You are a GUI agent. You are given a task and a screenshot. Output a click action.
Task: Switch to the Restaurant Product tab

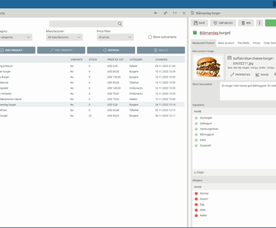click(x=203, y=43)
